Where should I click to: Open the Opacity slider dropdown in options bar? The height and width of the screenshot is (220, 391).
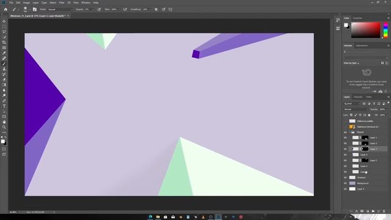[93, 10]
